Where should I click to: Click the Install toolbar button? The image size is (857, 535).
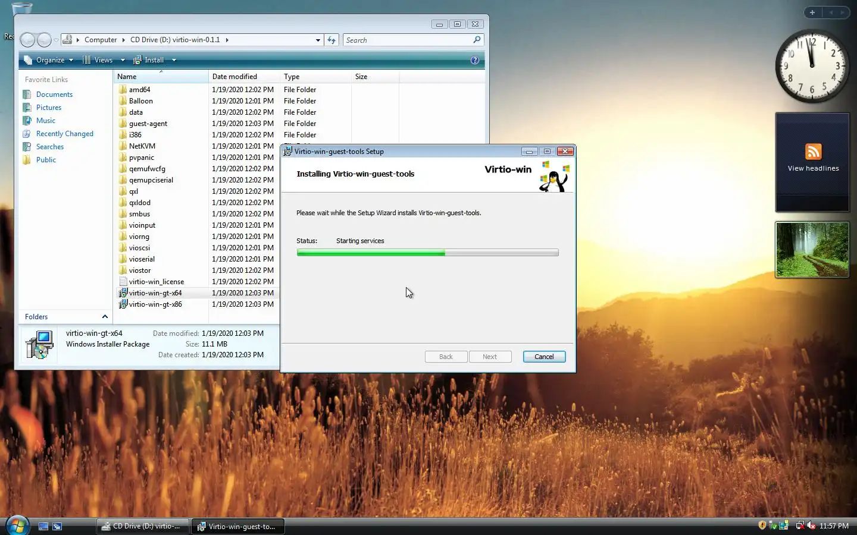[149, 60]
